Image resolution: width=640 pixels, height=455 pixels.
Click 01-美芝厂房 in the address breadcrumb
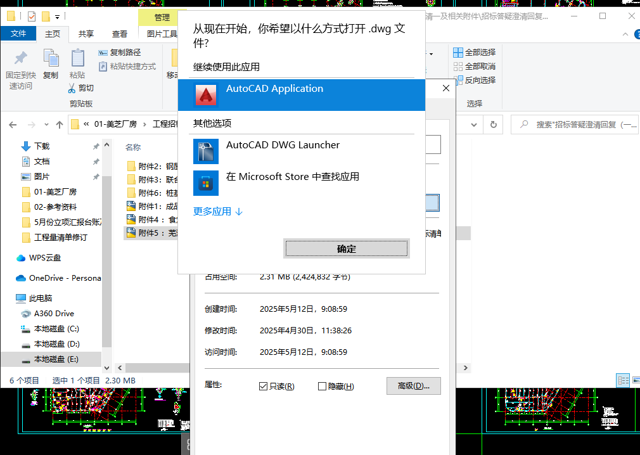click(x=115, y=124)
